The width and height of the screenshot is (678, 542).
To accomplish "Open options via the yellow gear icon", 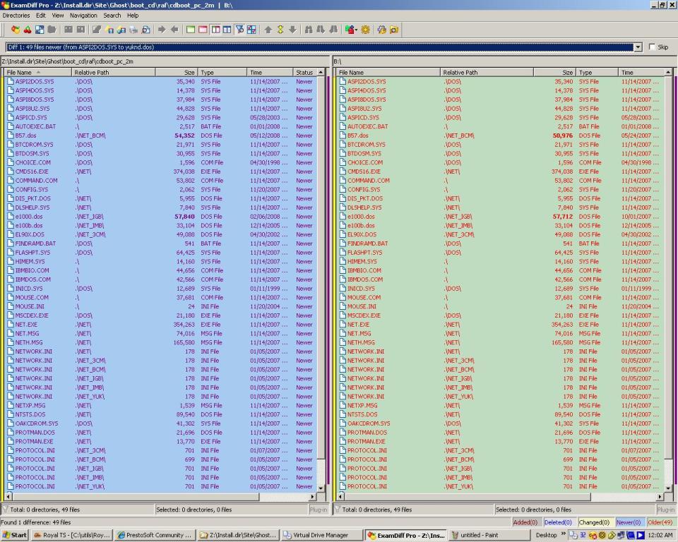I will pos(365,30).
